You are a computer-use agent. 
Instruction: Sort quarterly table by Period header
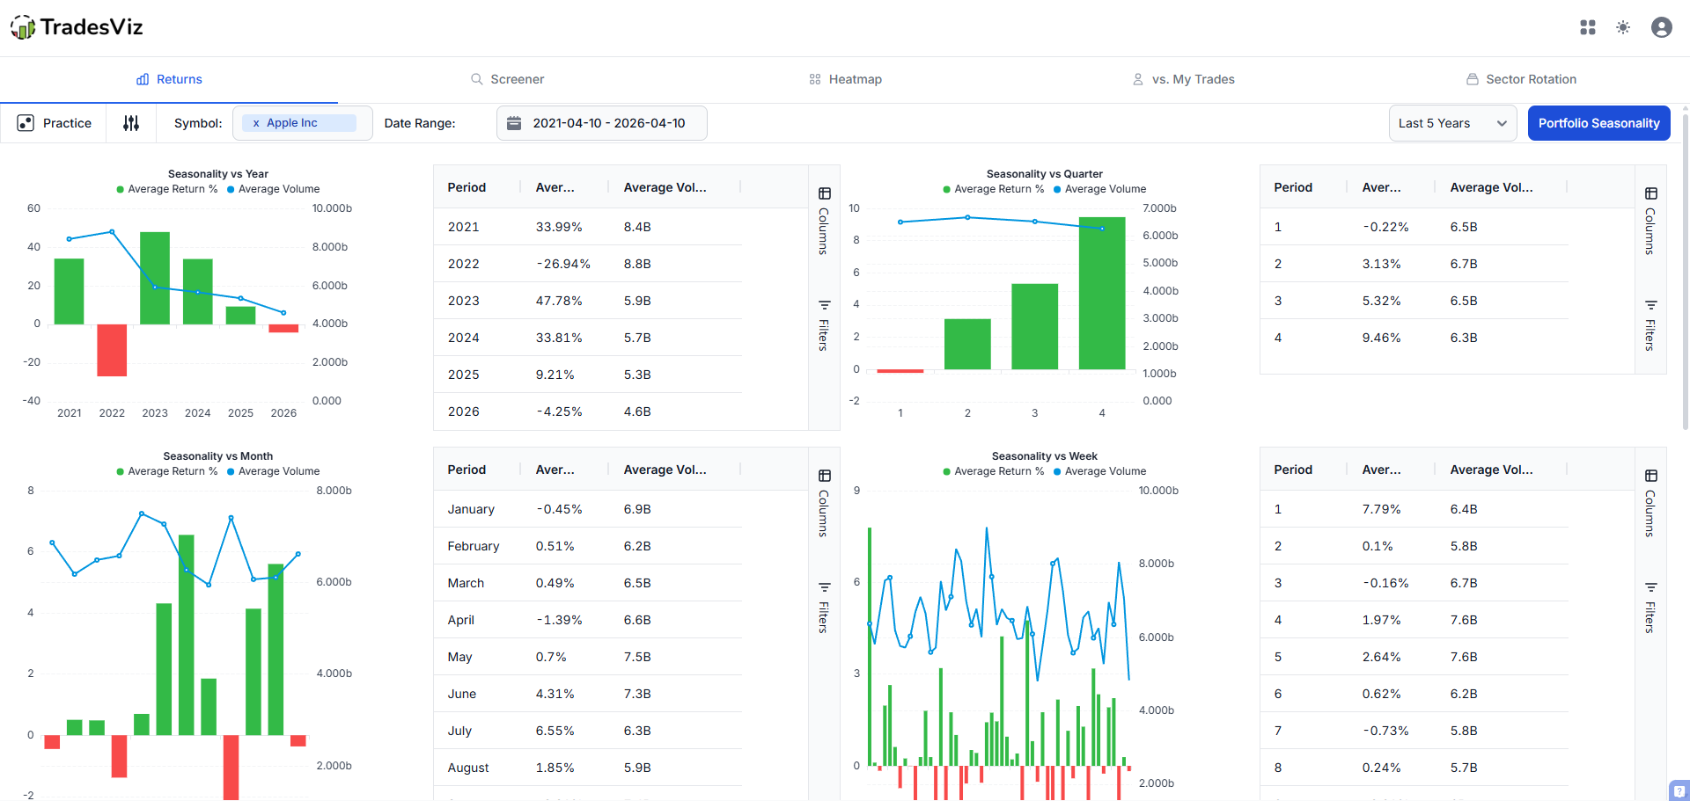point(1293,187)
